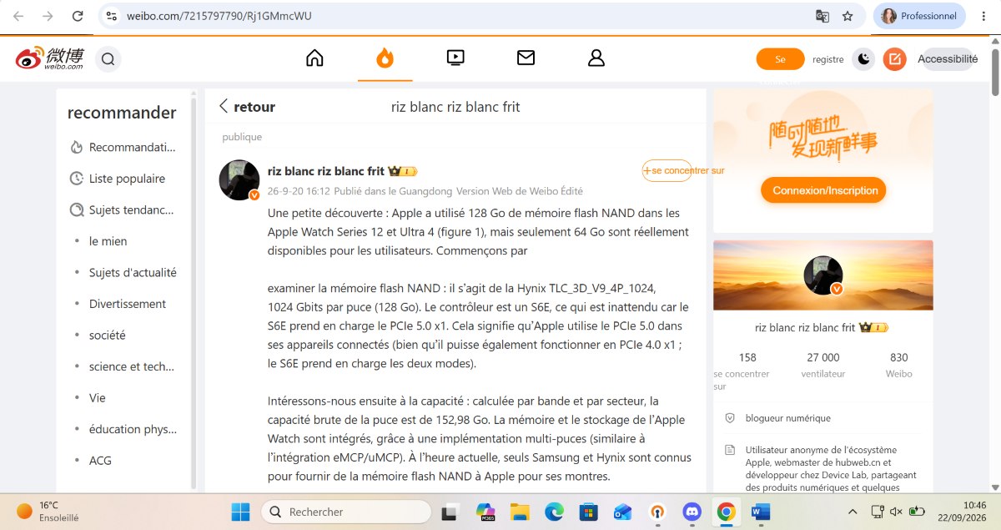Select science et tech in the sidebar
Viewport: 1001px width, 530px height.
point(132,366)
